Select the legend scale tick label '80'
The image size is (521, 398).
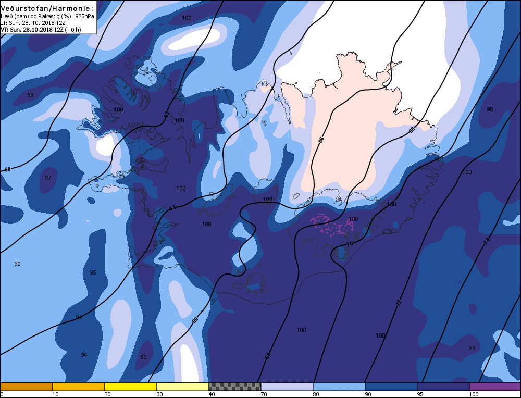pyautogui.click(x=316, y=394)
